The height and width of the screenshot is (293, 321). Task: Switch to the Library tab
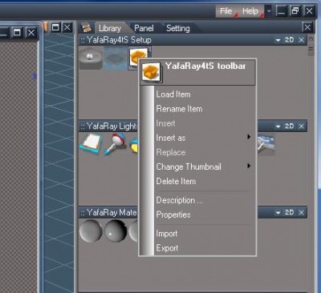tap(110, 28)
